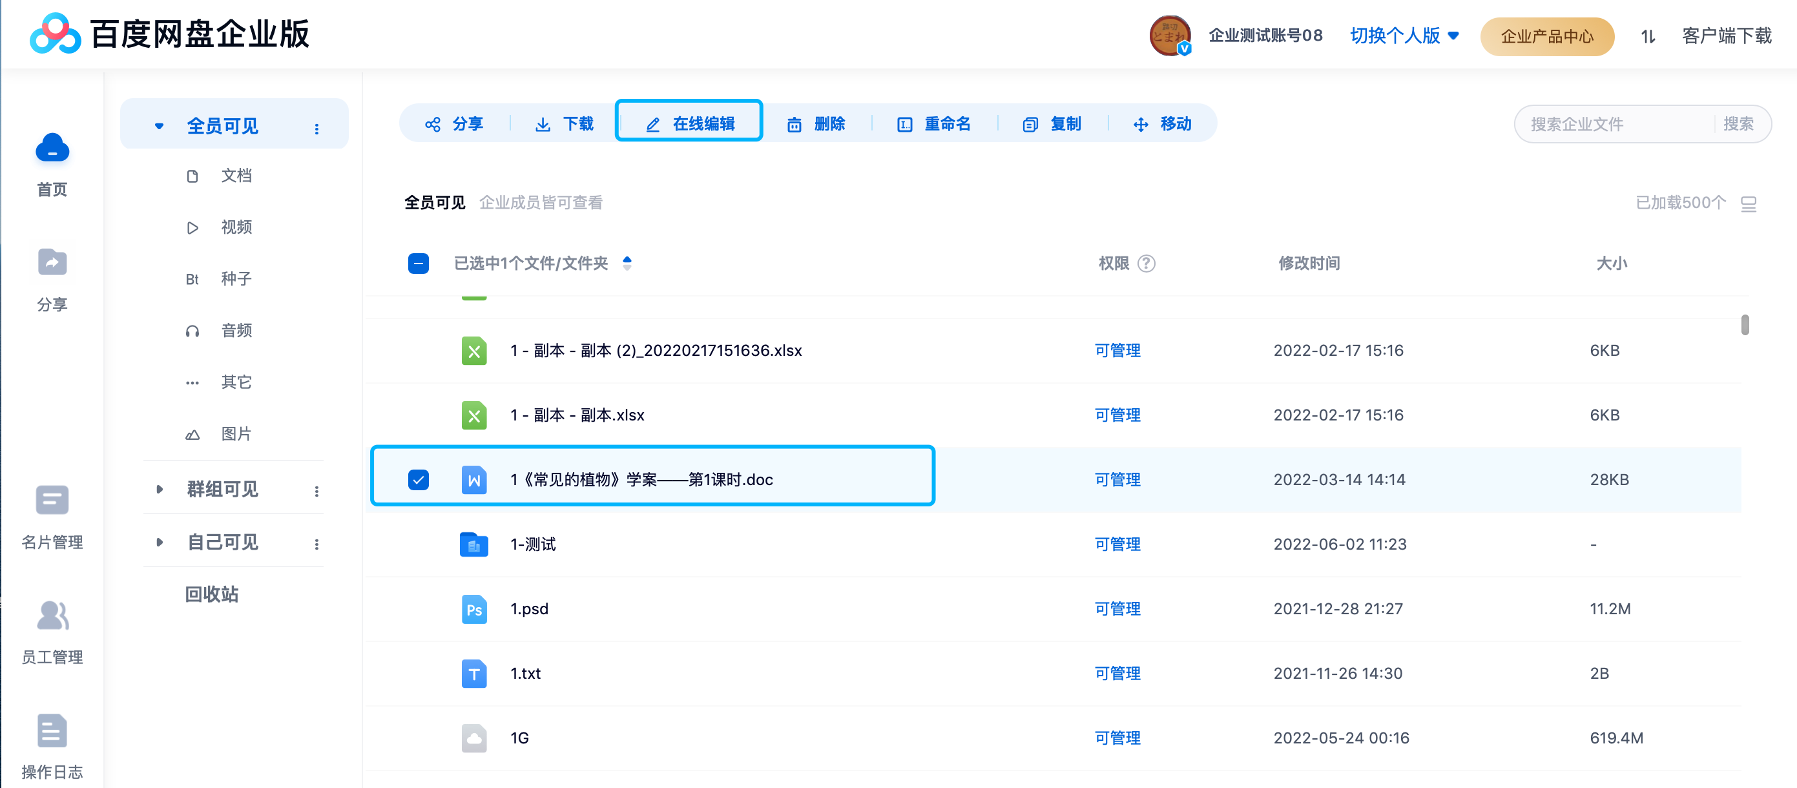
Task: Click the text file icon of 1.txt
Action: 473,674
